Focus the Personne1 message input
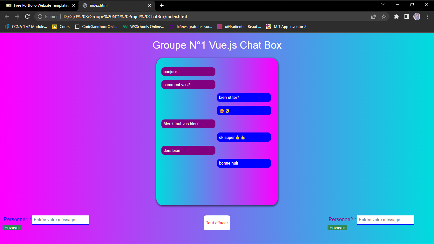 pyautogui.click(x=60, y=220)
